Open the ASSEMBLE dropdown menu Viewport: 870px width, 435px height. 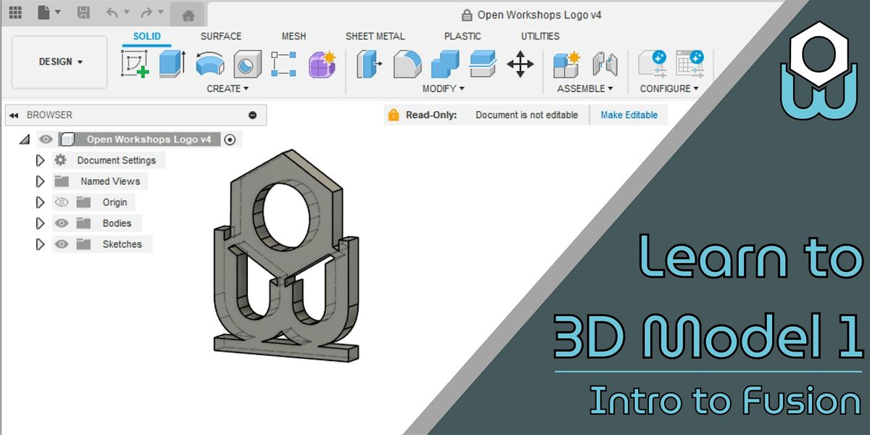coord(585,88)
